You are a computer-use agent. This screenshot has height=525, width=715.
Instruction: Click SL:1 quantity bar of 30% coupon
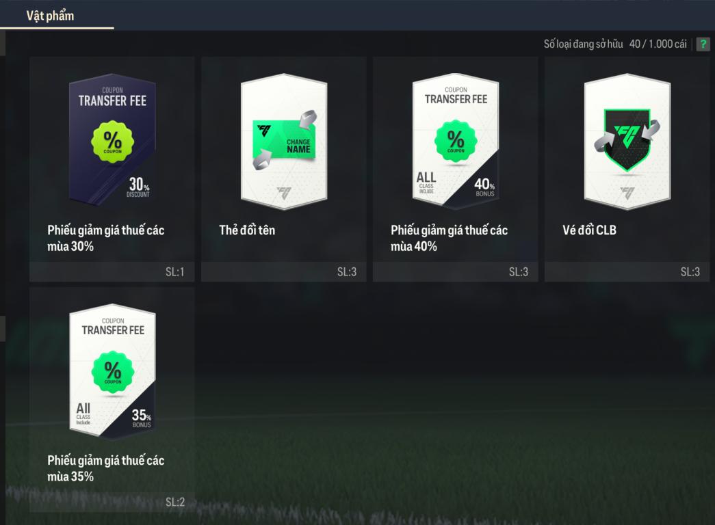112,271
